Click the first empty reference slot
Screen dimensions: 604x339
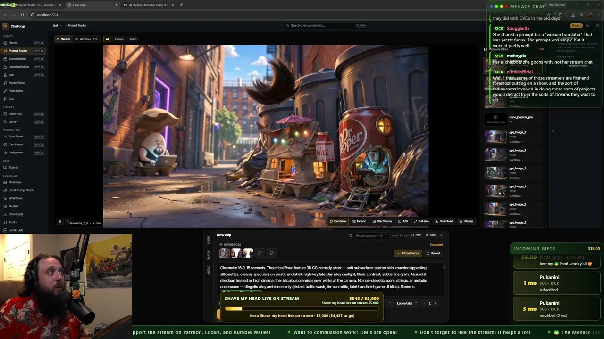coord(260,253)
